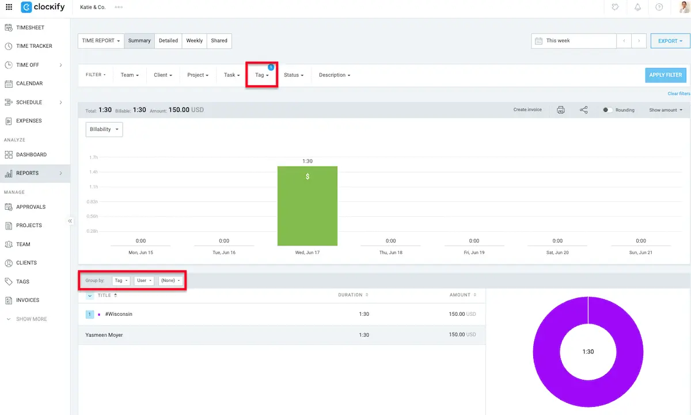Open the Team filter dropdown
691x415 pixels.
point(130,75)
